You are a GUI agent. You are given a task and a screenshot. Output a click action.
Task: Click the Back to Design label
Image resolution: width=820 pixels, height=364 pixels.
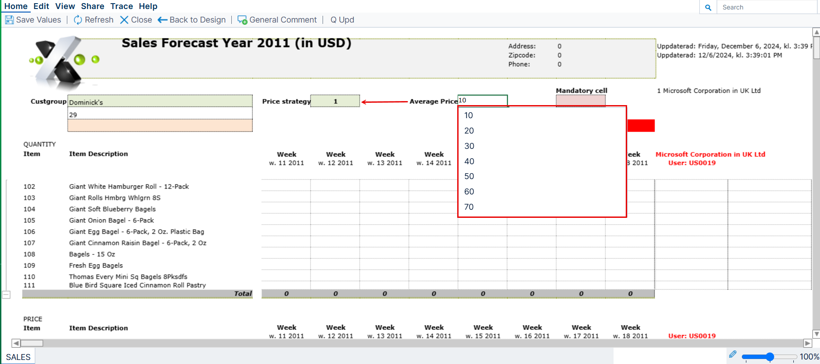click(197, 20)
